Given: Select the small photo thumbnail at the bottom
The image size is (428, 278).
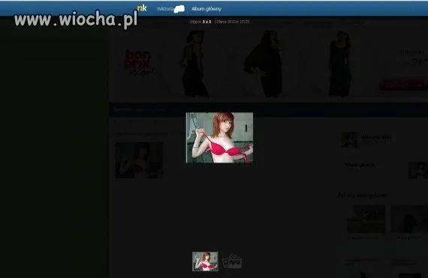Looking at the screenshot, I should point(205,262).
